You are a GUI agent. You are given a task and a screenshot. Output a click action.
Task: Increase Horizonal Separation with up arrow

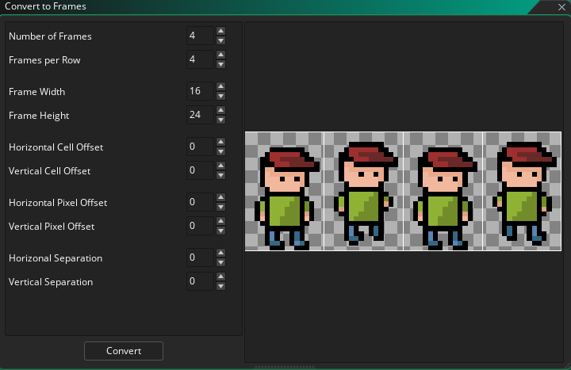click(220, 253)
